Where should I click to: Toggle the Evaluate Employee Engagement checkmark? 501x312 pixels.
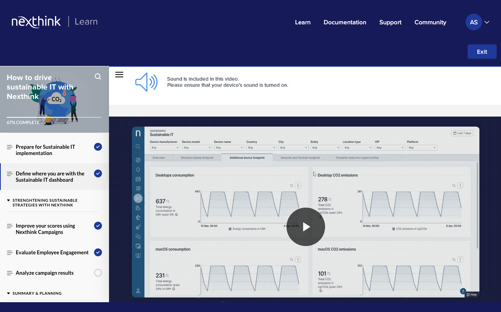(x=98, y=252)
